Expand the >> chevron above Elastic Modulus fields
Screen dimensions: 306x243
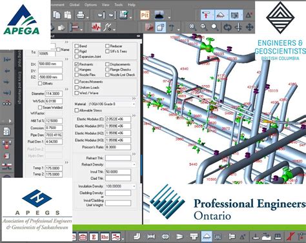click(x=134, y=115)
